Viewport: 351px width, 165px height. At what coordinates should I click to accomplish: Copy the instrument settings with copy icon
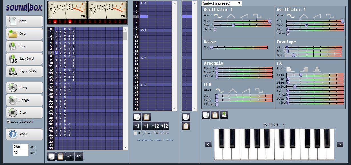click(206, 115)
